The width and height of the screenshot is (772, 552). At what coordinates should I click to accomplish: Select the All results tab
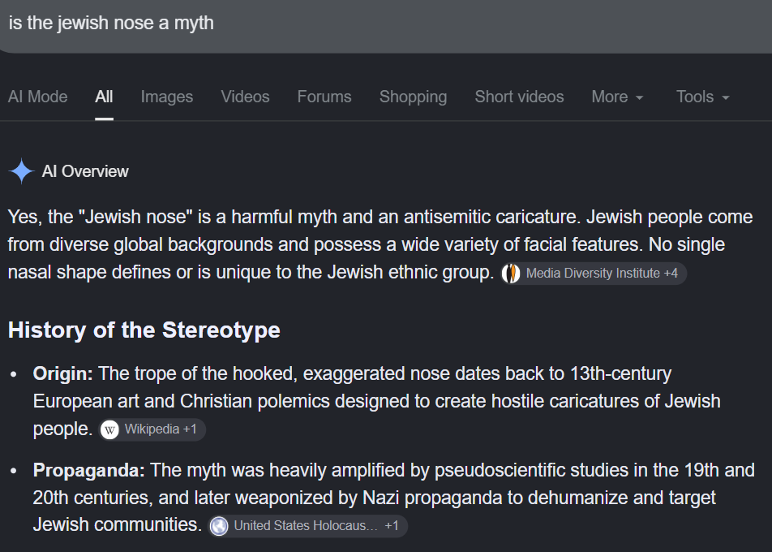104,97
